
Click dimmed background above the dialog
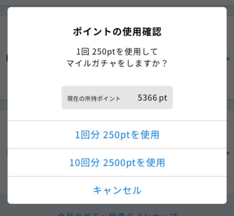(117, 3)
